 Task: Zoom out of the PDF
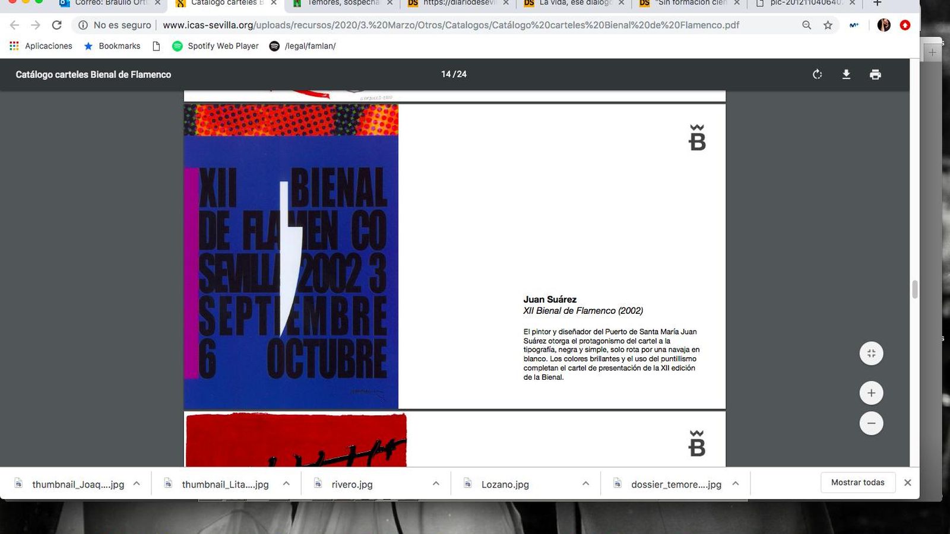[871, 423]
